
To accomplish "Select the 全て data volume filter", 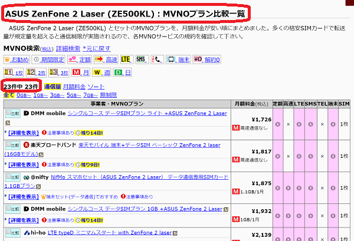I will pos(9,95).
